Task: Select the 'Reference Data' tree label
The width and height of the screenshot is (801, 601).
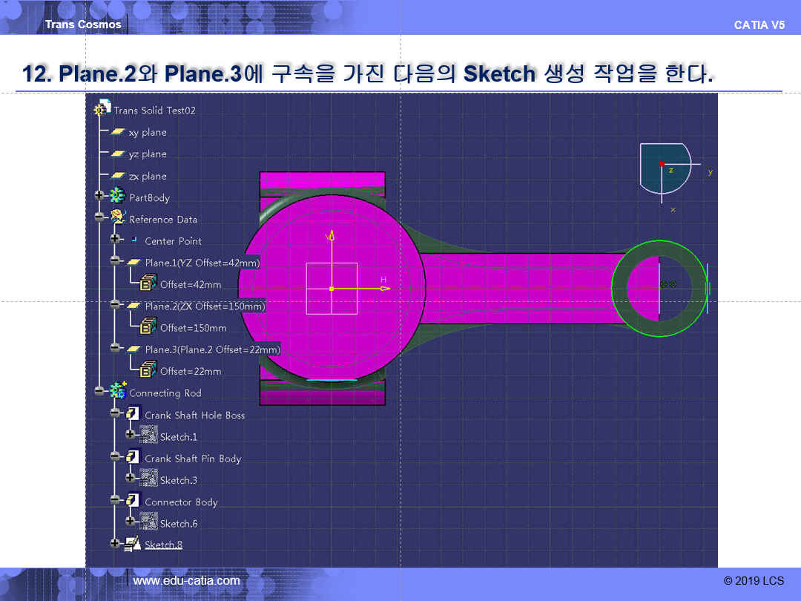Action: point(163,219)
